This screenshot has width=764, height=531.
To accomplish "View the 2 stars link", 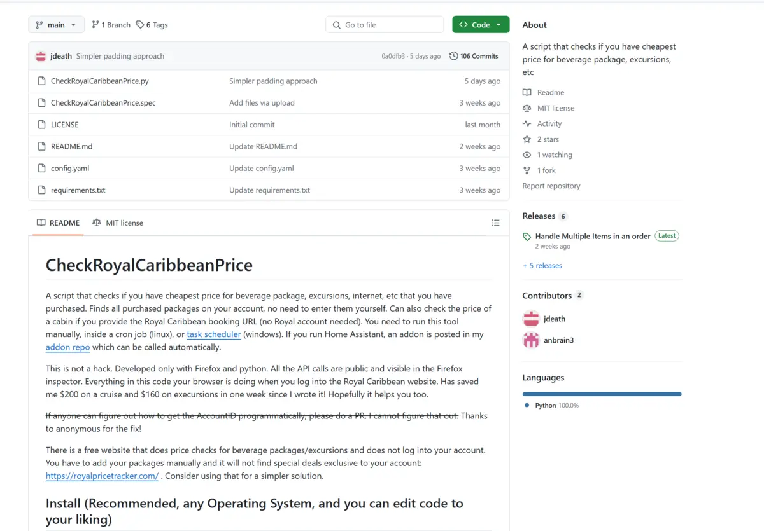I will point(541,139).
